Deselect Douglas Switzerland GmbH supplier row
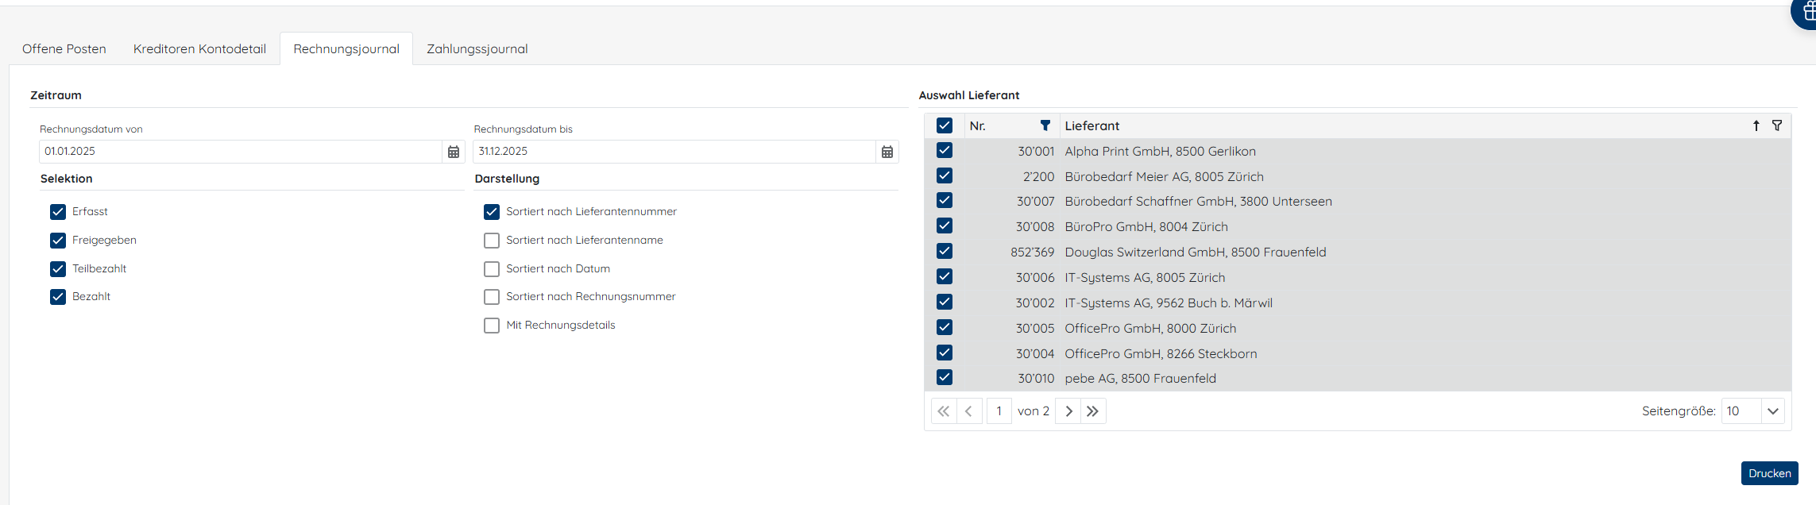This screenshot has height=505, width=1816. click(x=945, y=252)
